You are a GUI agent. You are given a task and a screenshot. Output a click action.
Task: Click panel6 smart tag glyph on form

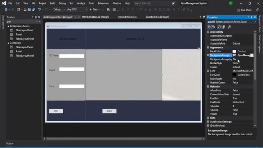click(198, 49)
